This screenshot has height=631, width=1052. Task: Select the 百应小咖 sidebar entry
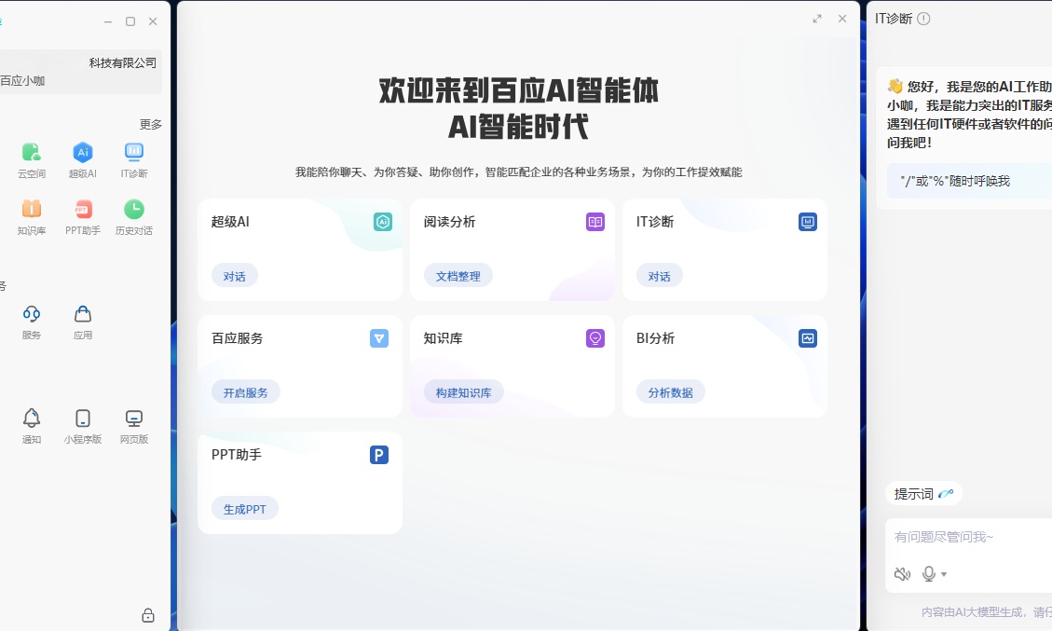[22, 82]
